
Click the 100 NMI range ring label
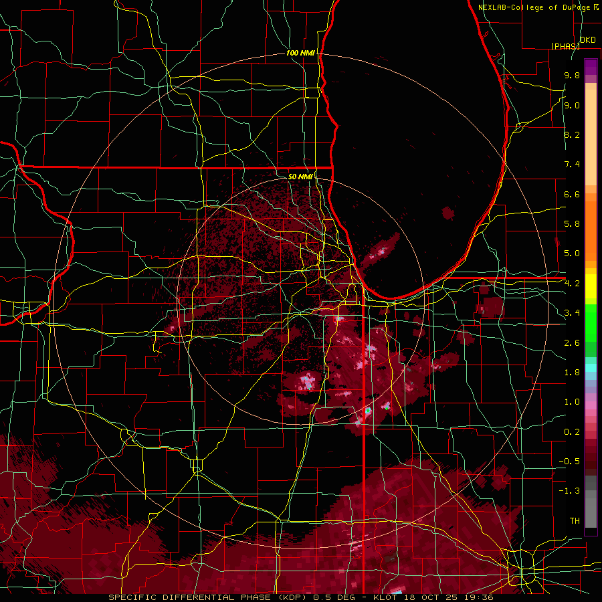click(300, 53)
